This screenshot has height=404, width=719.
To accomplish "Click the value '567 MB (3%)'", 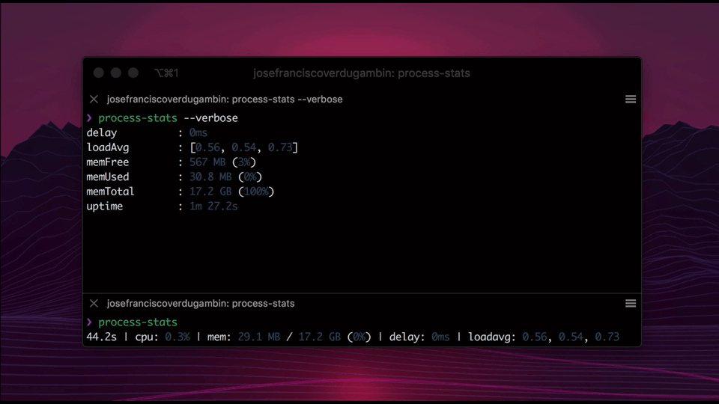I will click(223, 162).
